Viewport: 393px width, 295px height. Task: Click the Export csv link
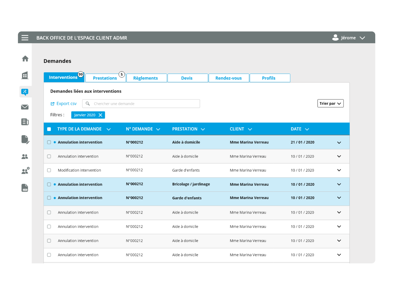coord(64,104)
